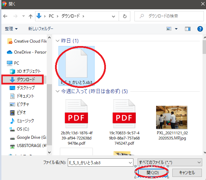Click the back navigation arrow
Screen dimensions: 206x180
click(x=5, y=16)
